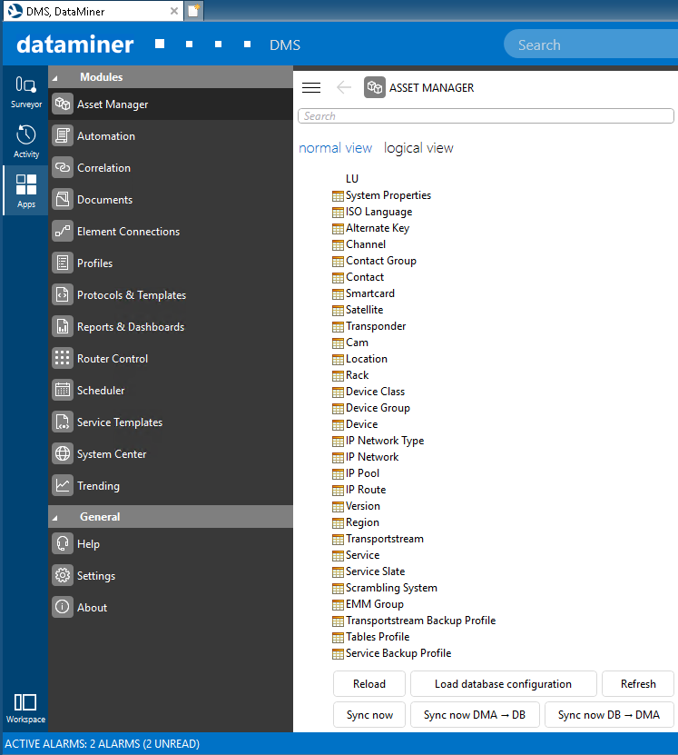Viewport: 678px width, 755px height.
Task: Click the Reports & Dashboards icon
Action: click(x=63, y=326)
